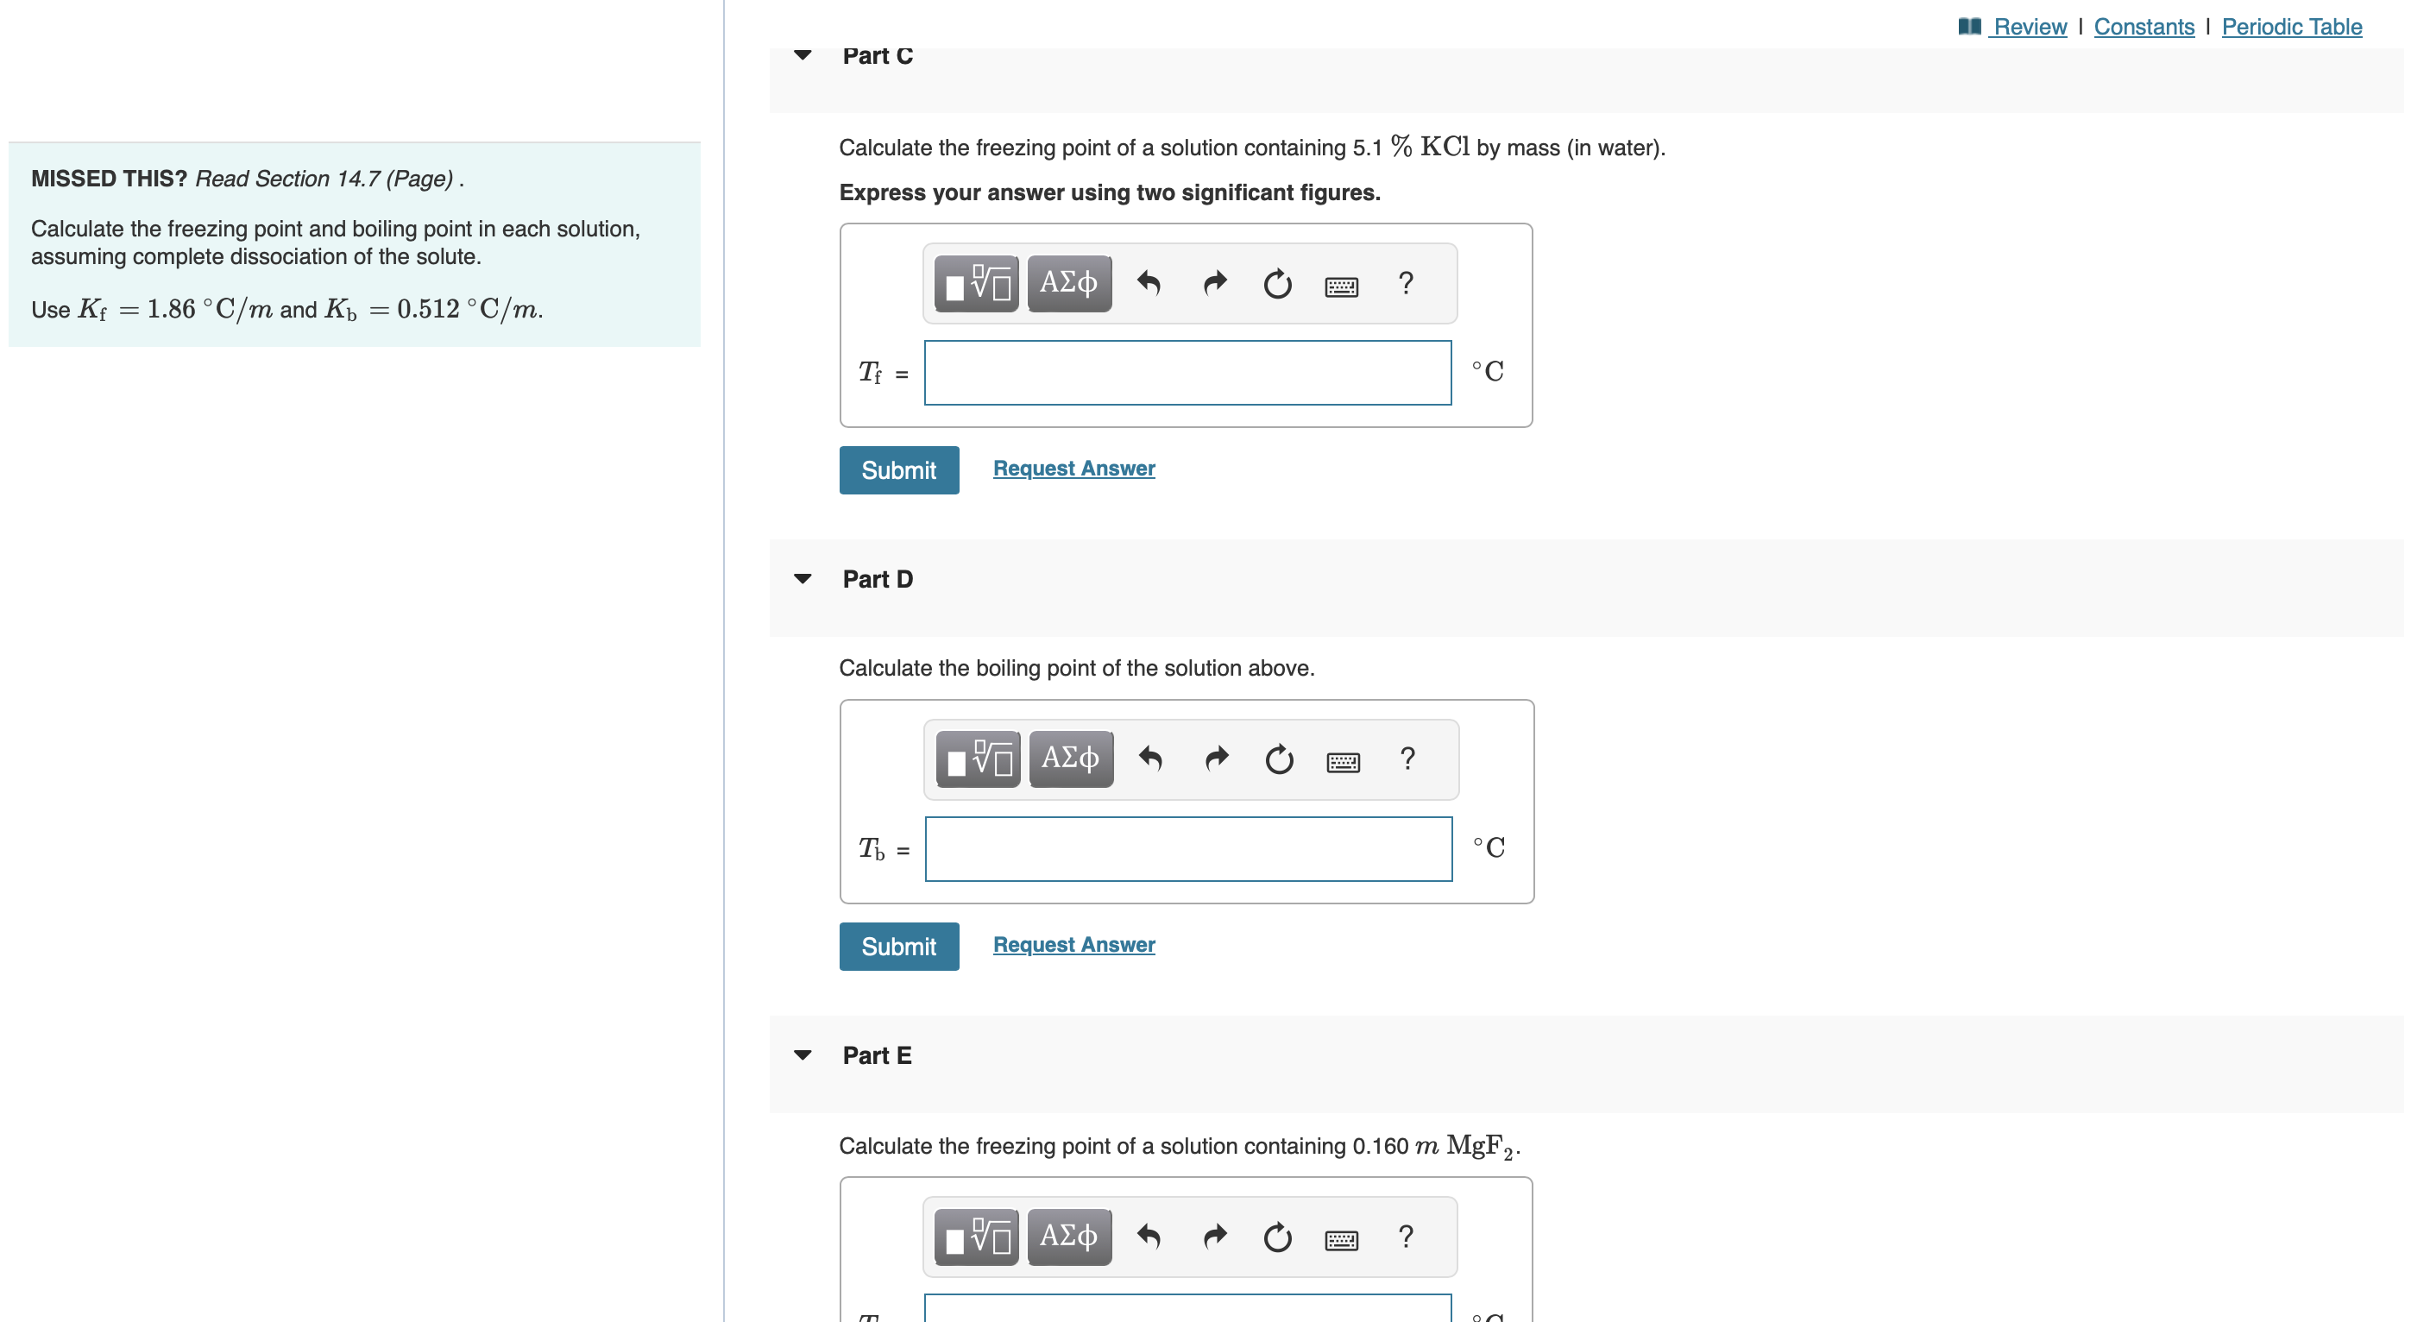Open the keyboard shortcuts icon in Part C
Image resolution: width=2430 pixels, height=1322 pixels.
pyautogui.click(x=1341, y=284)
